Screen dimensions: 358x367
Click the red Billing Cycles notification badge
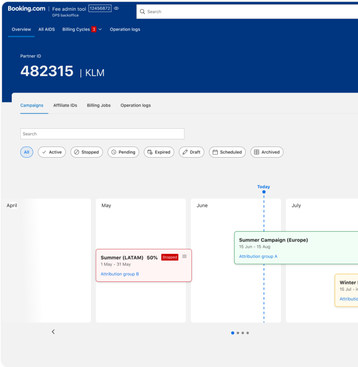(94, 29)
